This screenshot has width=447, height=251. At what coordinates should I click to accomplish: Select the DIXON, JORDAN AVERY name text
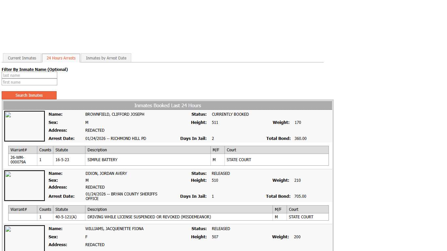coord(106,174)
